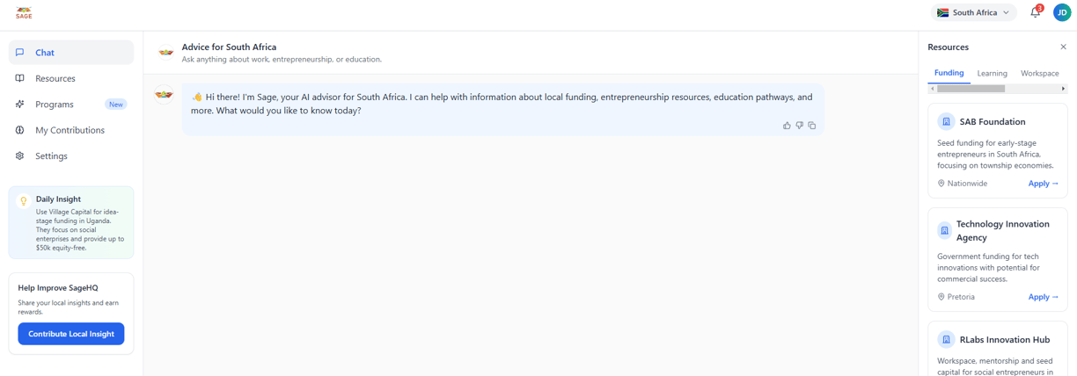
Task: Open the notifications bell
Action: pos(1035,12)
